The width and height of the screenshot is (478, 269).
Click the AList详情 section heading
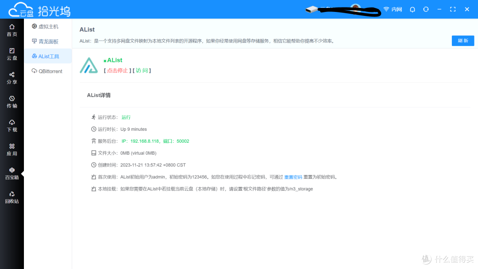pos(99,95)
